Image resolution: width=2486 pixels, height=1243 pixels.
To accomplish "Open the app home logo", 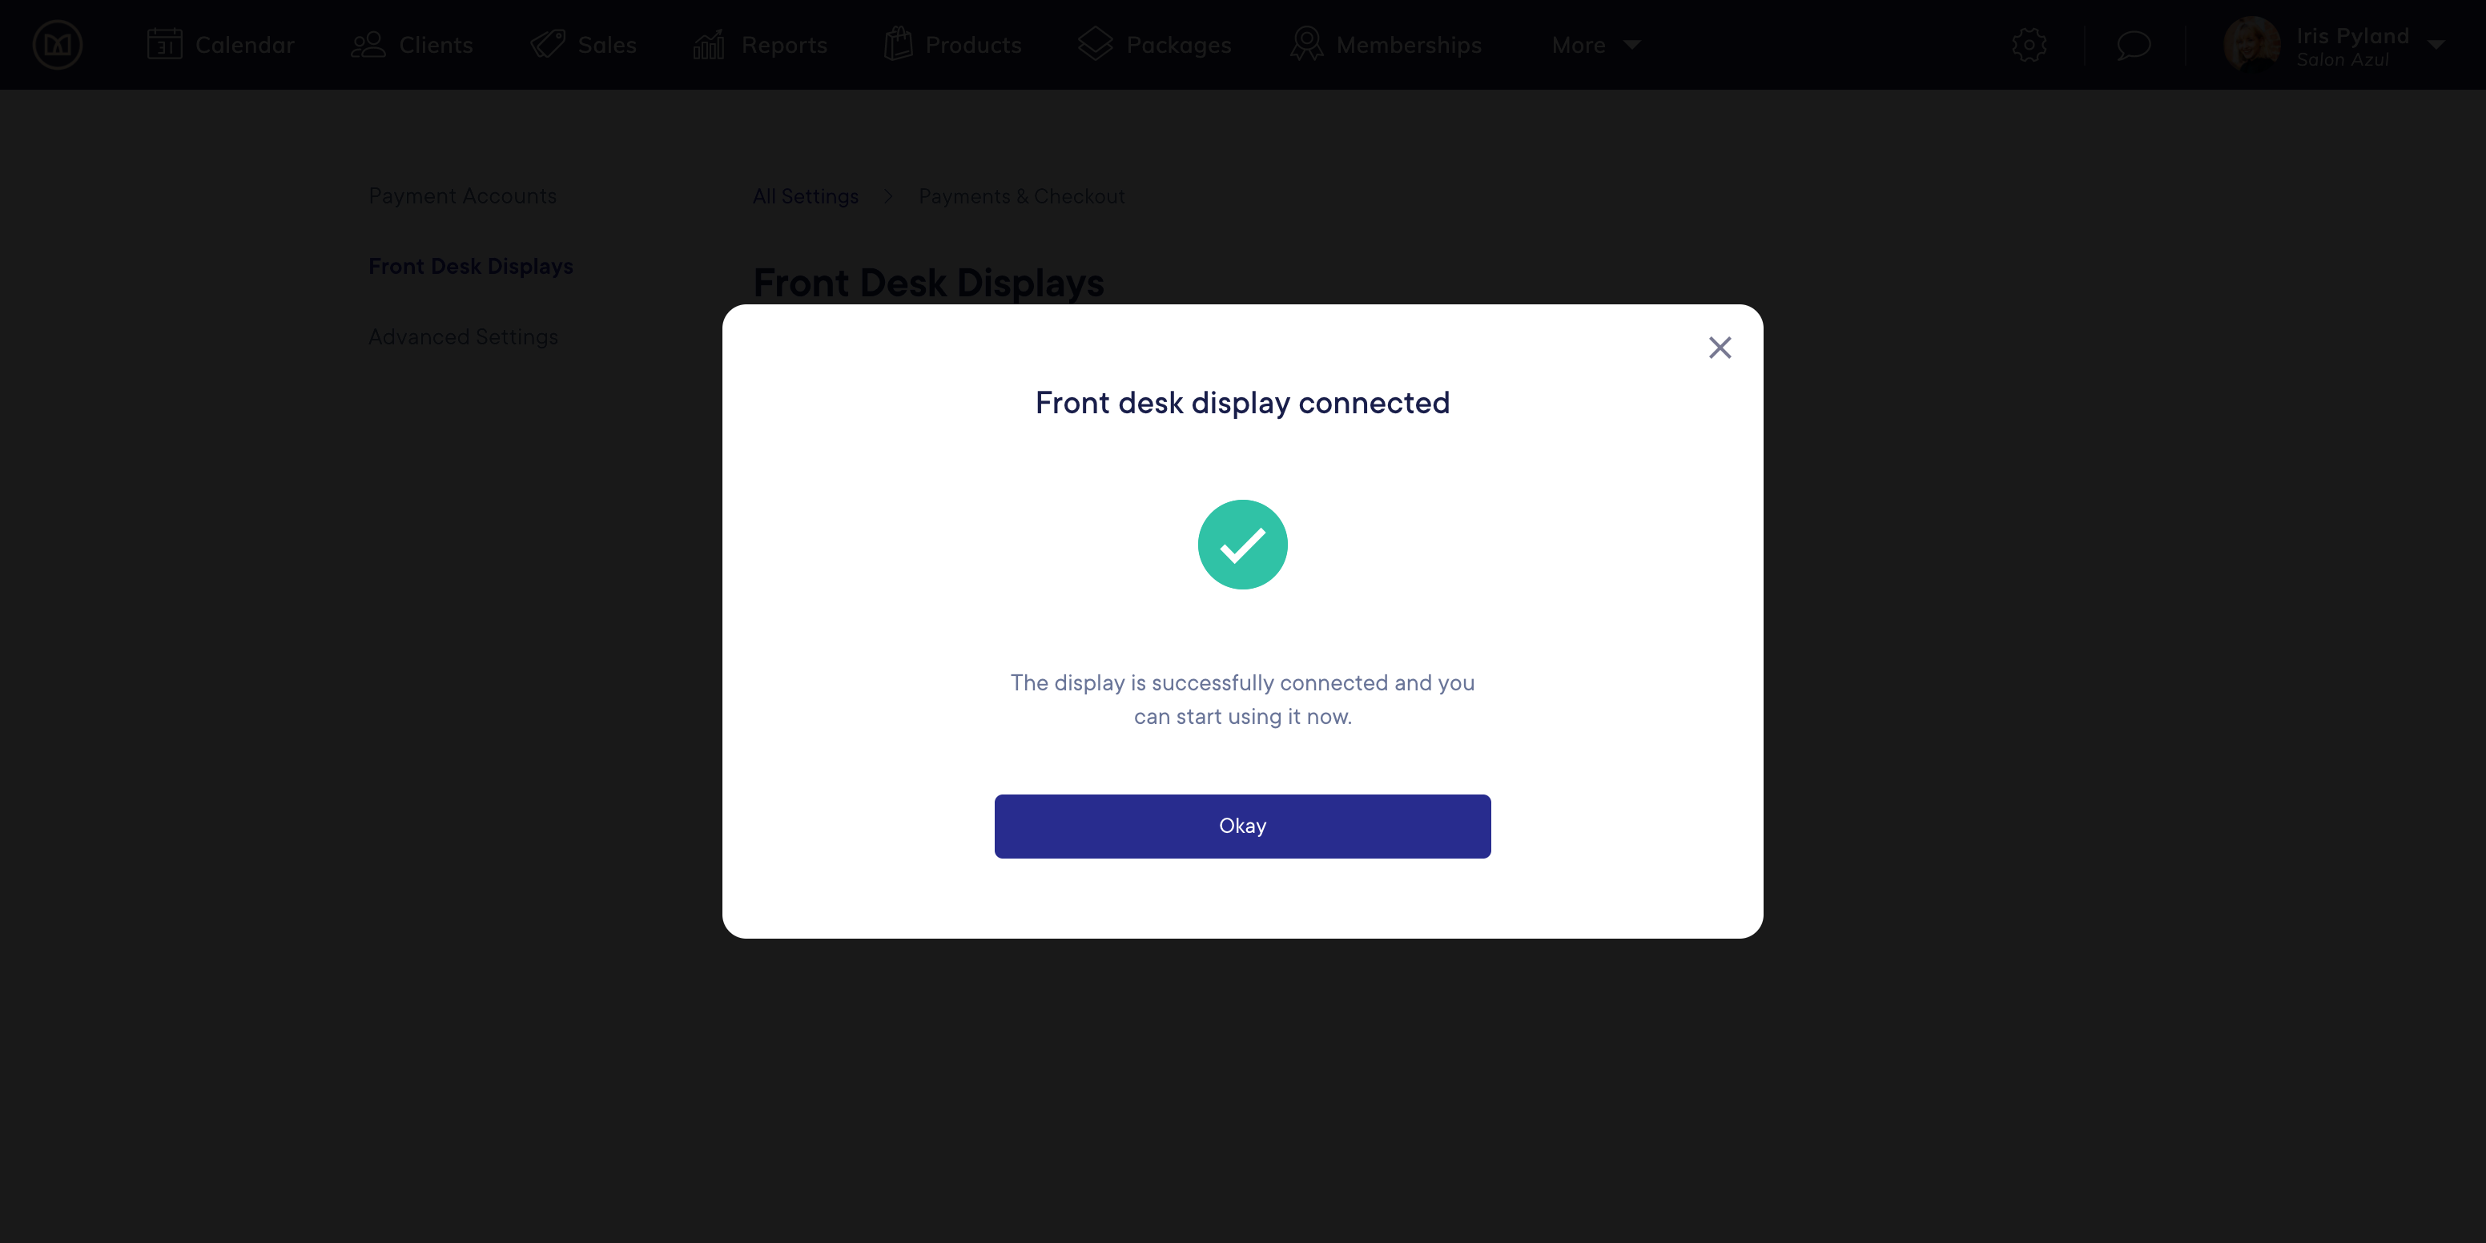I will tap(57, 44).
